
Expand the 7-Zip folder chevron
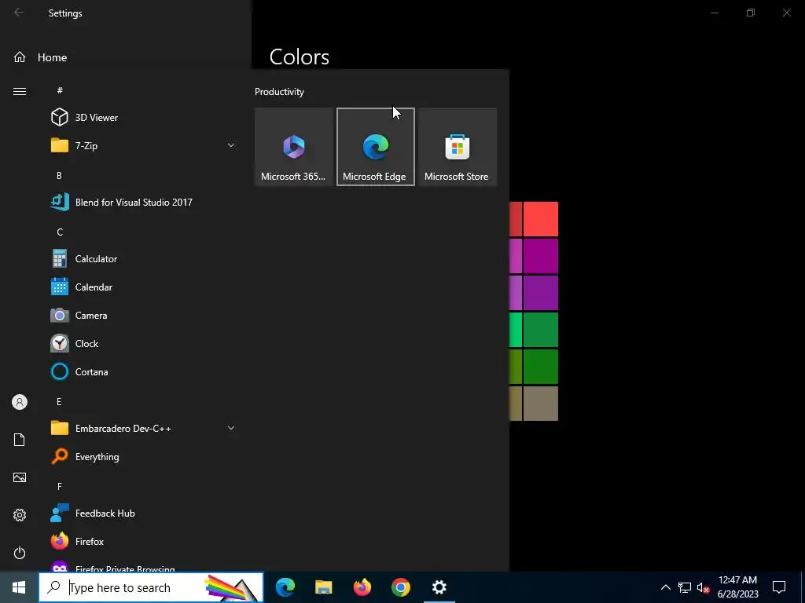tap(231, 145)
